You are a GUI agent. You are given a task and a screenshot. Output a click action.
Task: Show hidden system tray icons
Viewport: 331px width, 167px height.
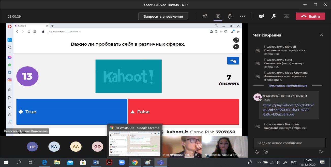click(x=259, y=162)
